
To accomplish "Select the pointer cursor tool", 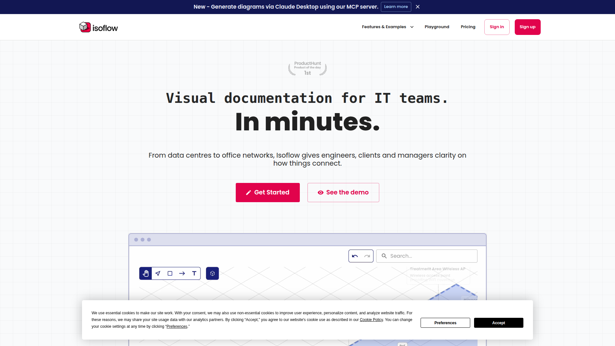I will pos(158,273).
